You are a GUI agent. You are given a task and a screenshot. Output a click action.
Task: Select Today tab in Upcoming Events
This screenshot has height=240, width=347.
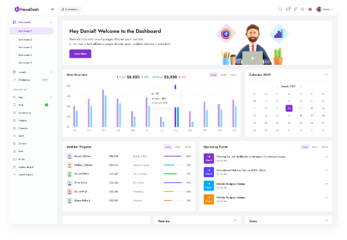[305, 147]
